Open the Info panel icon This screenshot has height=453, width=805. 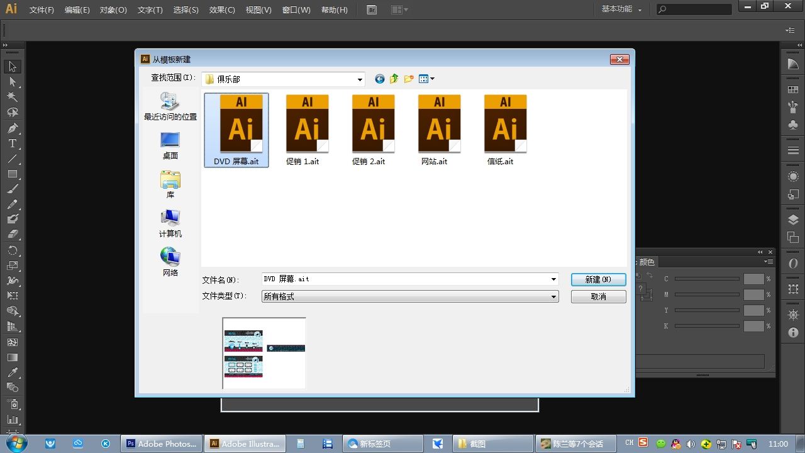[793, 332]
